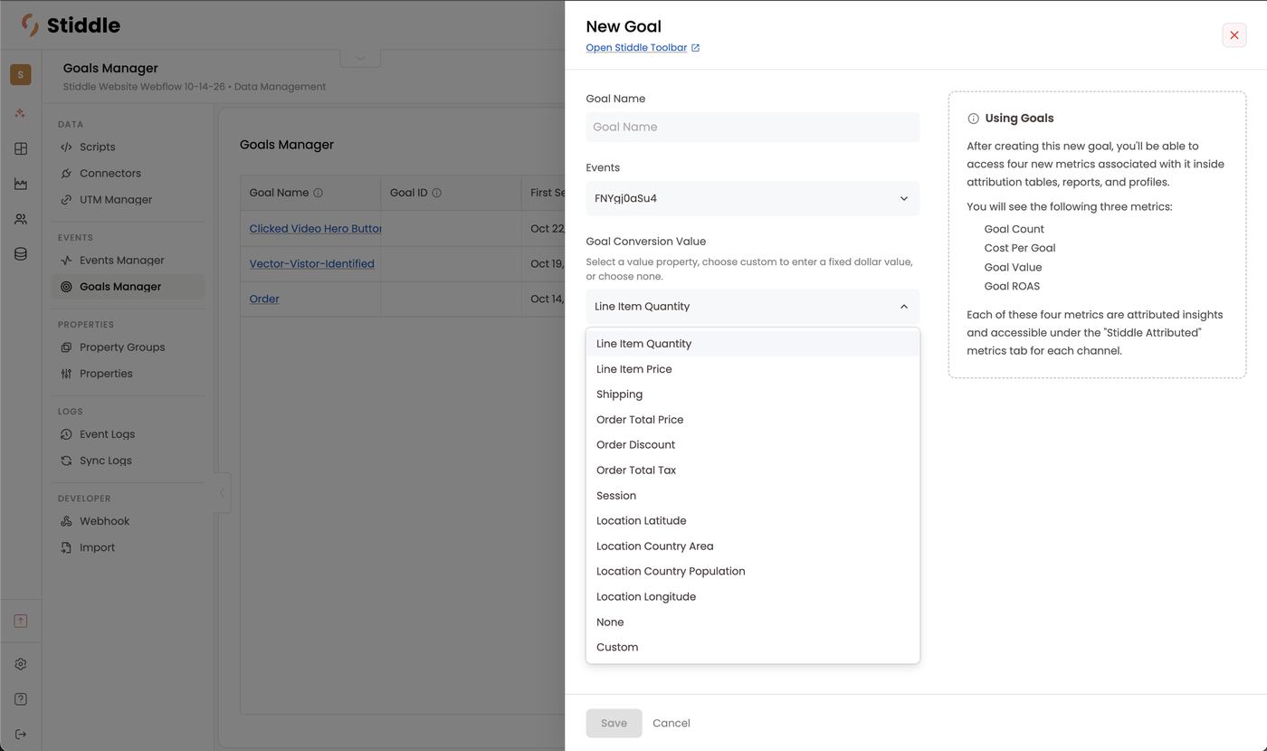Click the Cancel button
This screenshot has height=751, width=1267.
[x=672, y=723]
